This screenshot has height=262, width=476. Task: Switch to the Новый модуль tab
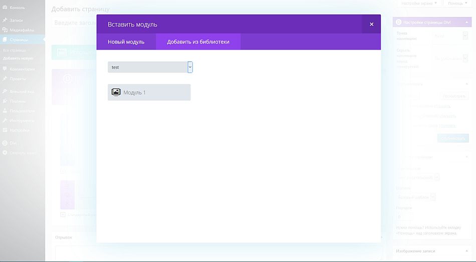(126, 42)
